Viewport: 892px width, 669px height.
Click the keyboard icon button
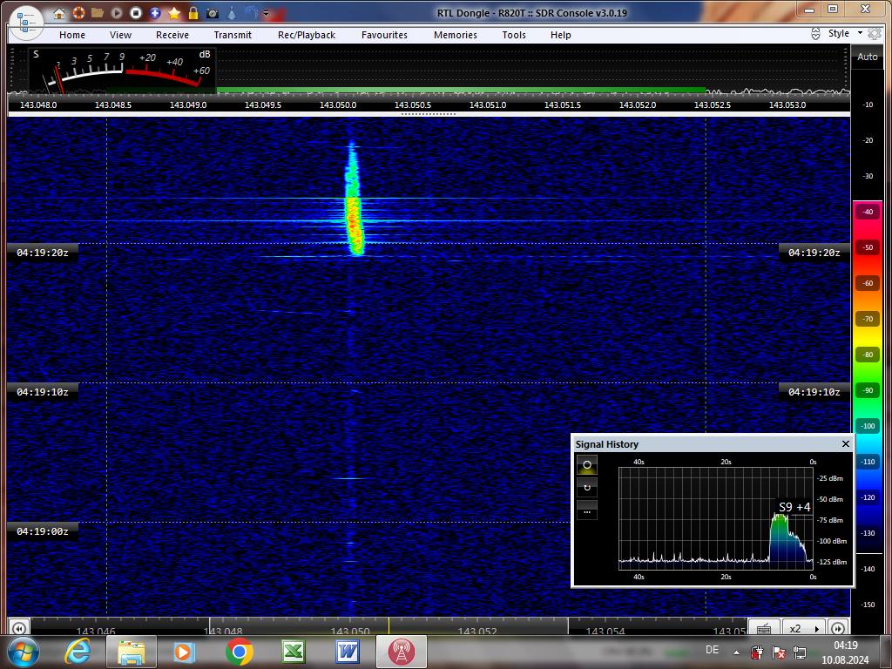(x=765, y=628)
